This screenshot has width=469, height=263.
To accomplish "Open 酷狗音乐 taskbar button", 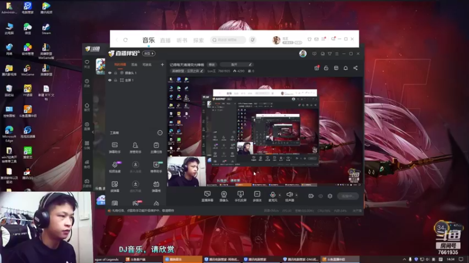I will [x=182, y=259].
